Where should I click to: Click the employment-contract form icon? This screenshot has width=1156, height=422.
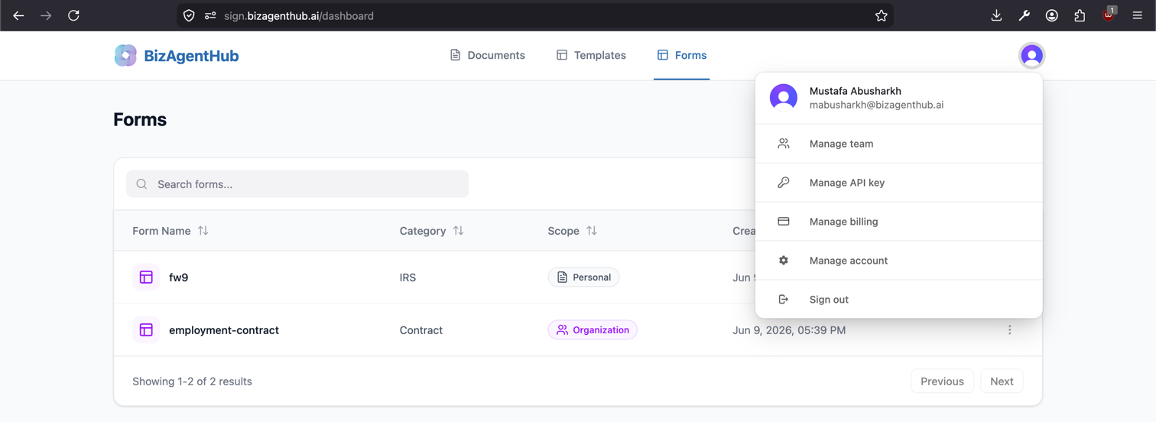146,330
